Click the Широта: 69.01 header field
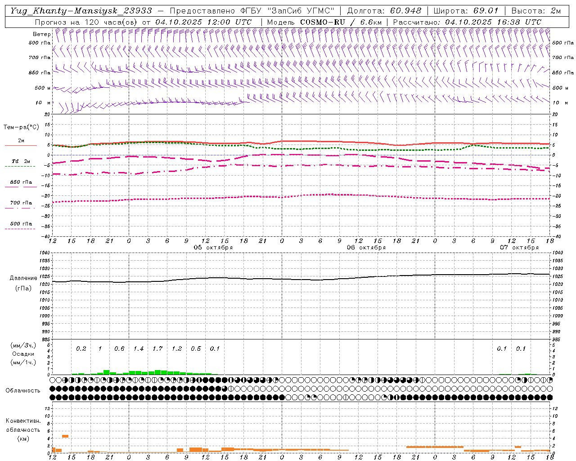The image size is (576, 461). (x=466, y=11)
